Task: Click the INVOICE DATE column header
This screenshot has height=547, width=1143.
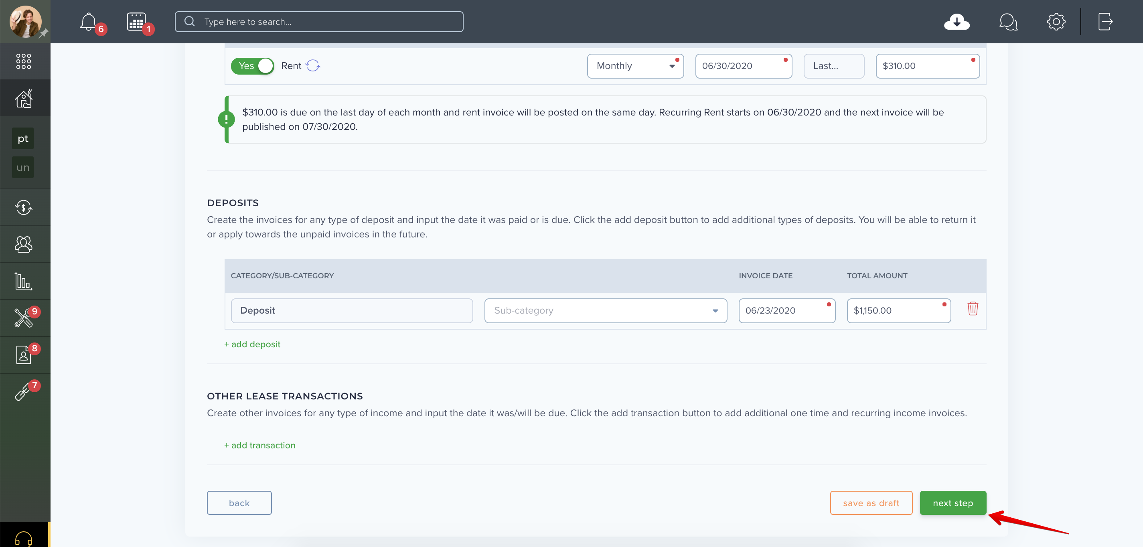Action: [765, 276]
